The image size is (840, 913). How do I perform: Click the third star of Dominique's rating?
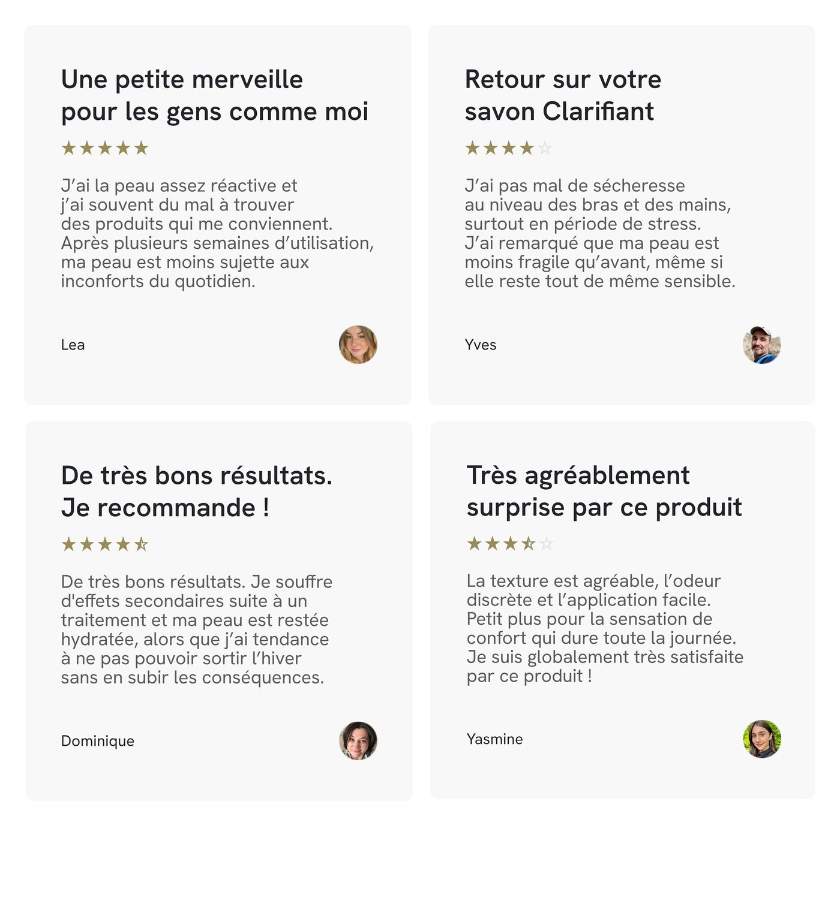point(105,544)
